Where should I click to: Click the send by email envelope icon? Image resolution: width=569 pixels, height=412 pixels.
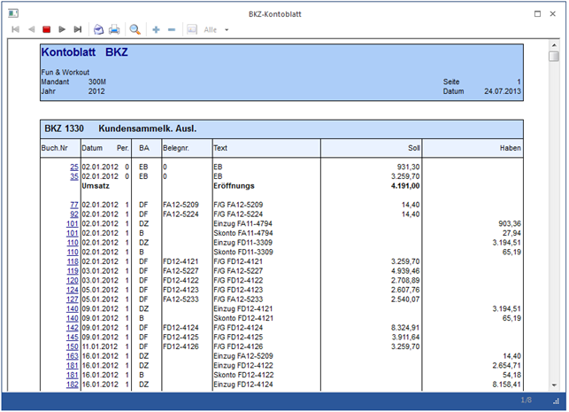99,29
